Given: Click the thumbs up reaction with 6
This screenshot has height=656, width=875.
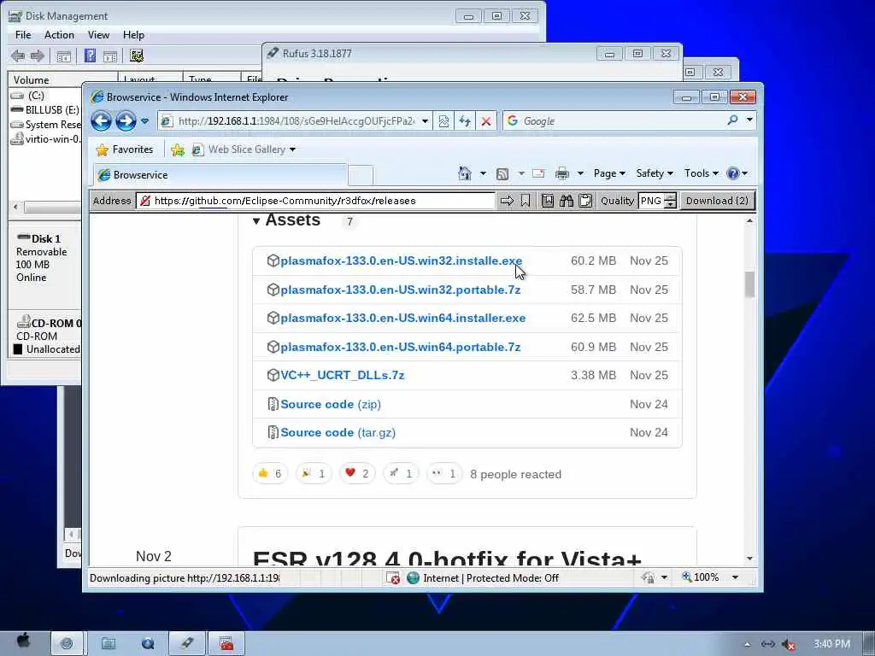Looking at the screenshot, I should click(x=270, y=473).
